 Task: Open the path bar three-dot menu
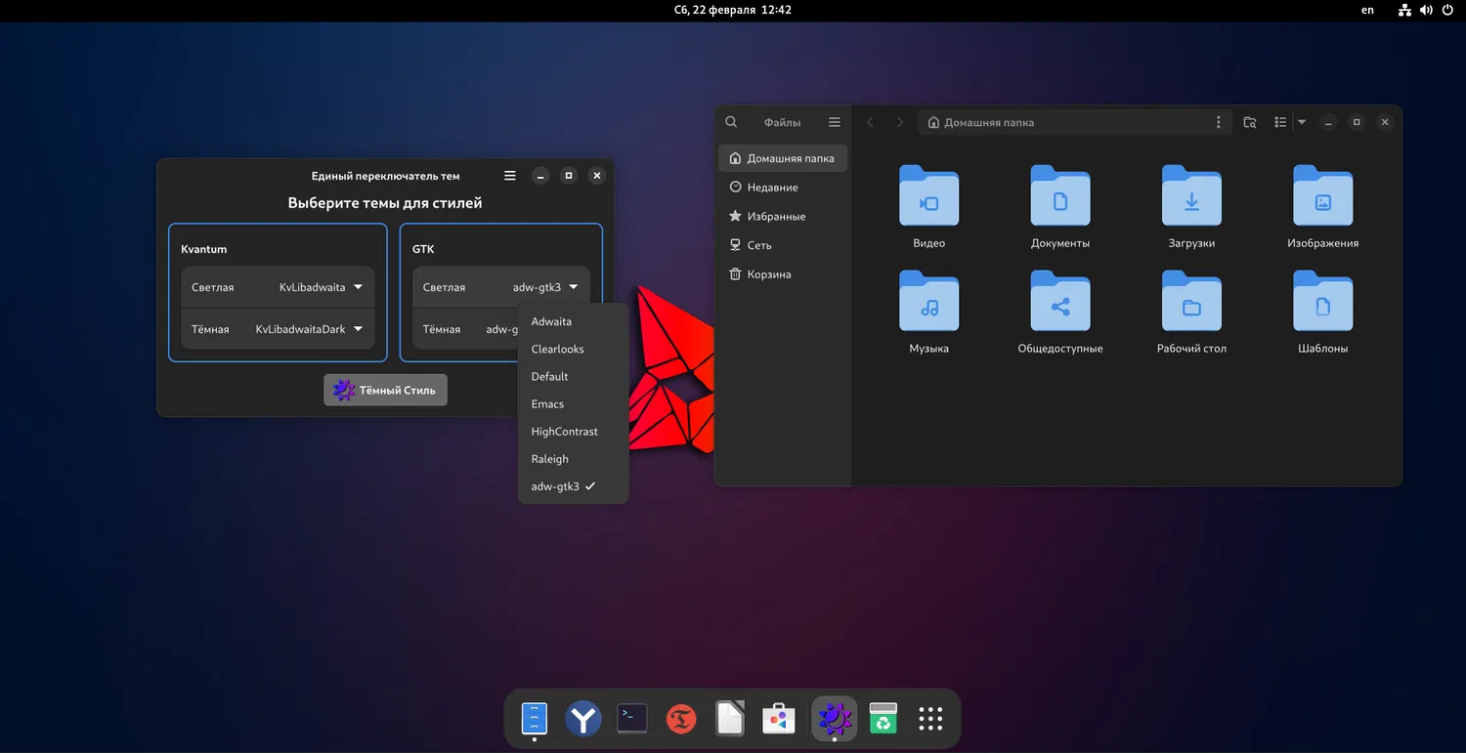point(1218,122)
